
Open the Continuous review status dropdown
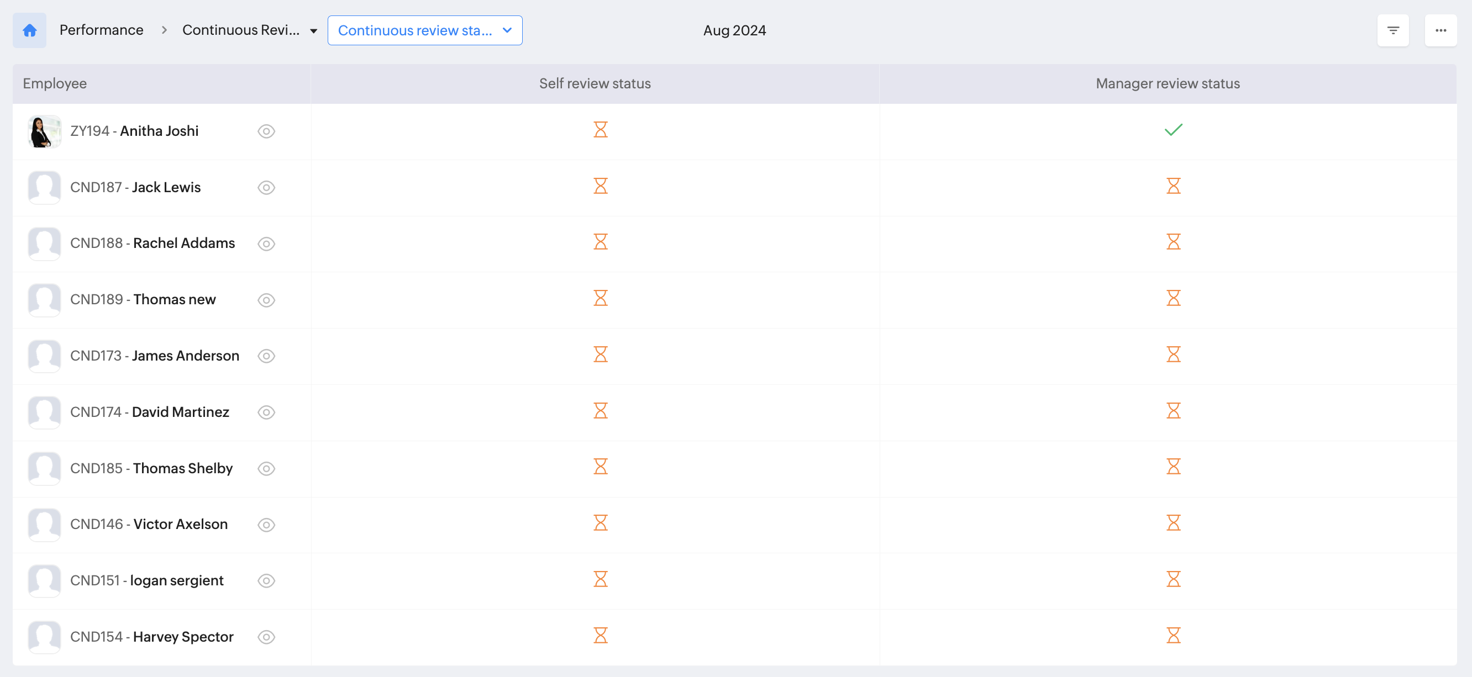pyautogui.click(x=424, y=30)
